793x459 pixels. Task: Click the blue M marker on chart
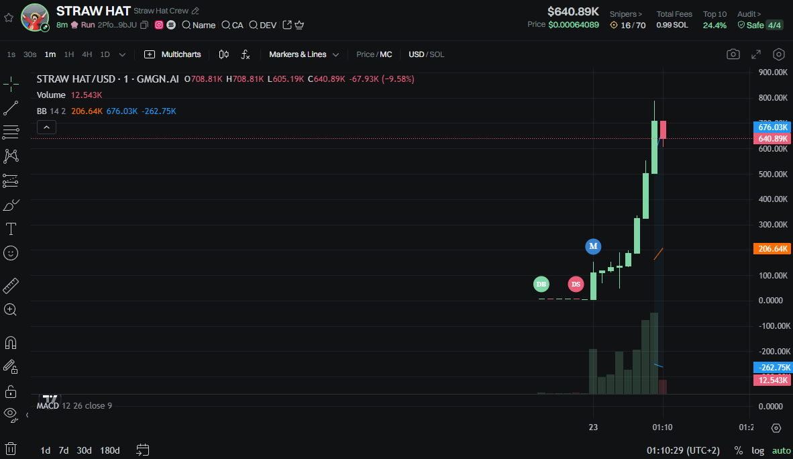coord(593,246)
